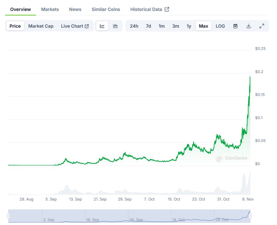Open Historical Data external link

[150, 9]
